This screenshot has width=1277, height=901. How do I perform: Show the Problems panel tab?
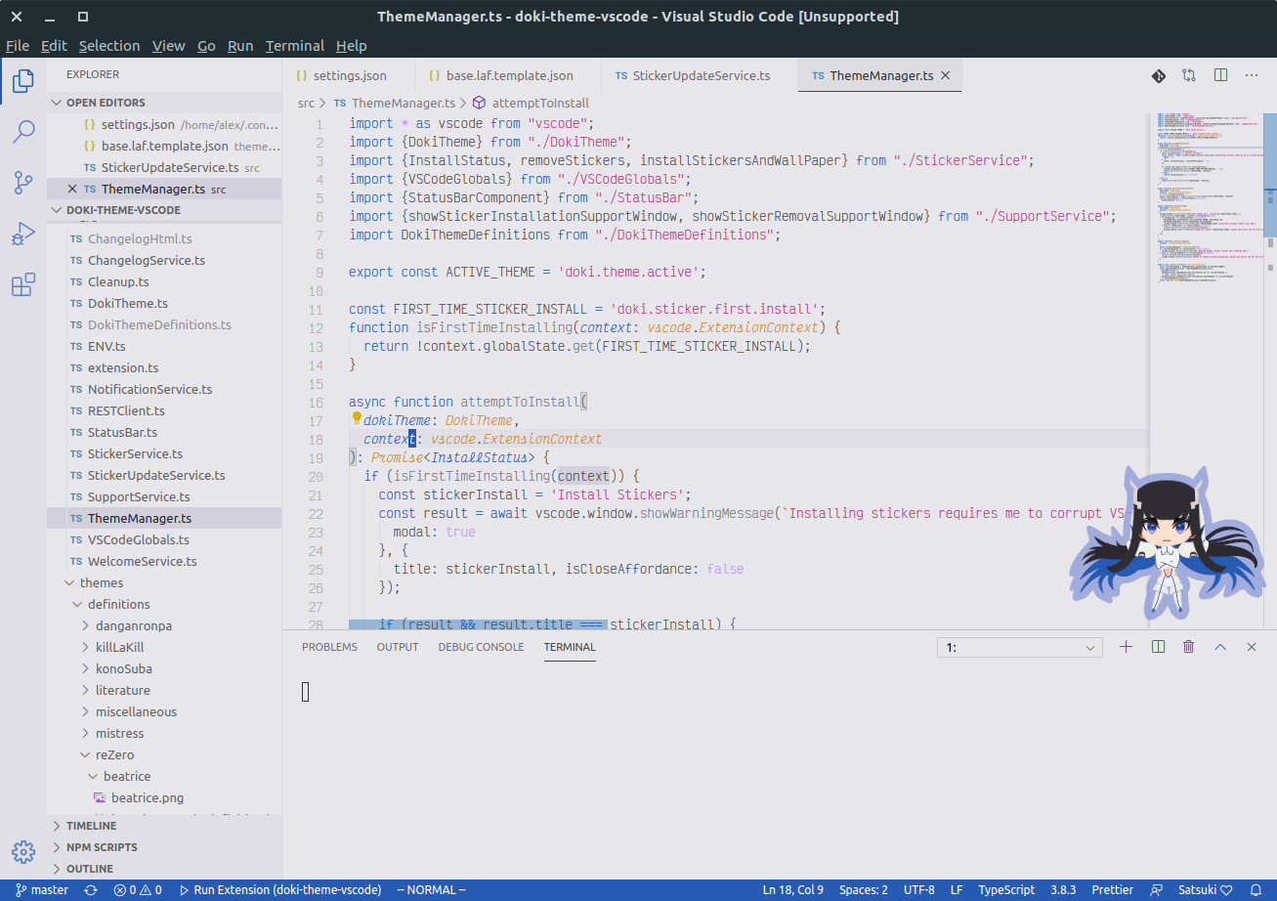click(329, 647)
